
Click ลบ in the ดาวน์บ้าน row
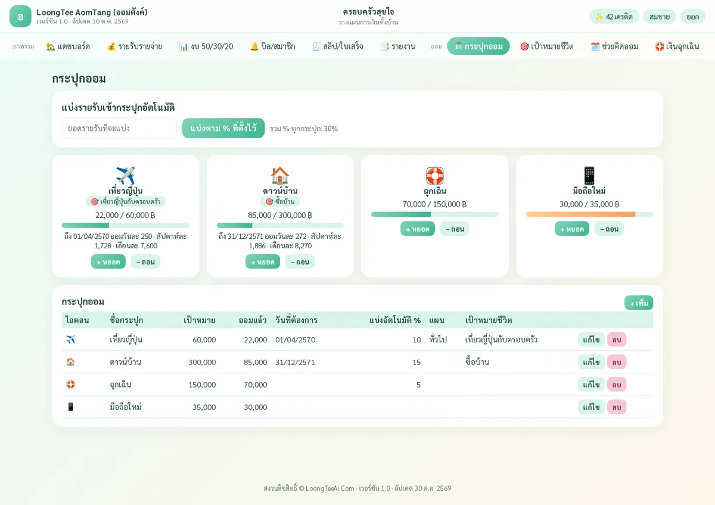(617, 362)
